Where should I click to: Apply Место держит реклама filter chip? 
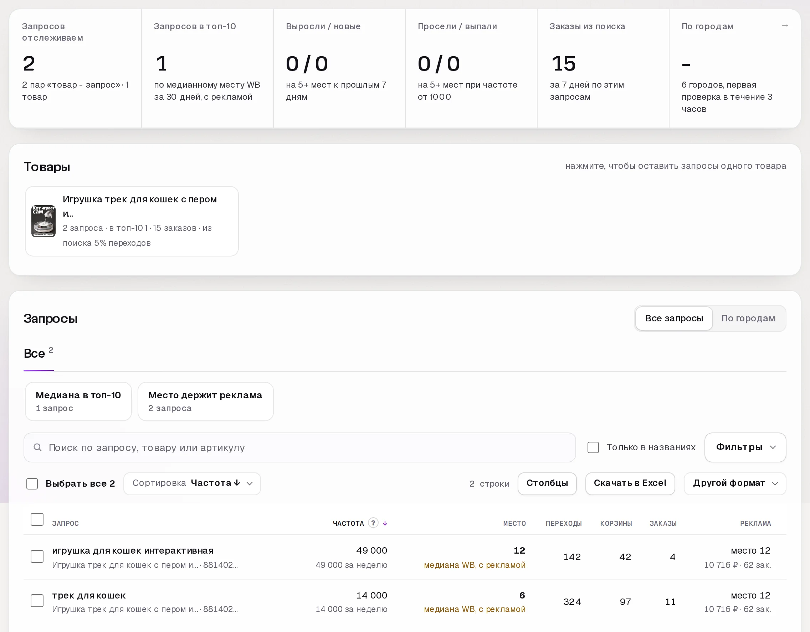205,402
